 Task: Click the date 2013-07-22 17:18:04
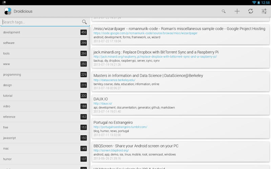[107, 41]
